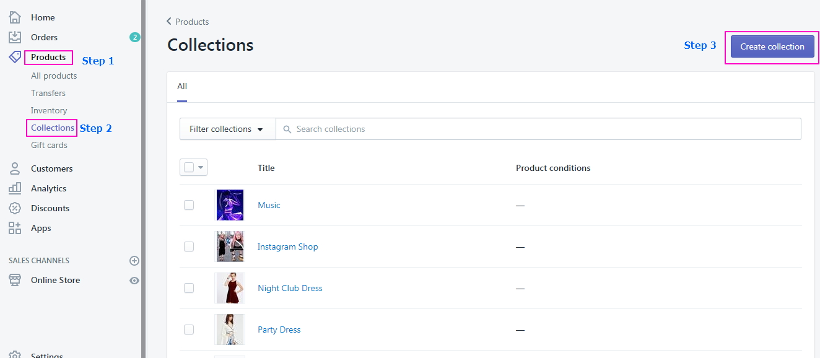This screenshot has width=820, height=358.
Task: Click the Analytics bar chart icon
Action: [x=15, y=188]
